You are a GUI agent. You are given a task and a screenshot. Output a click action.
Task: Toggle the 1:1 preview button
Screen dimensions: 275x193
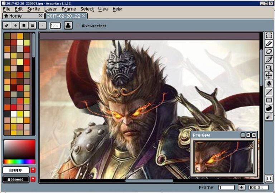coord(269,178)
